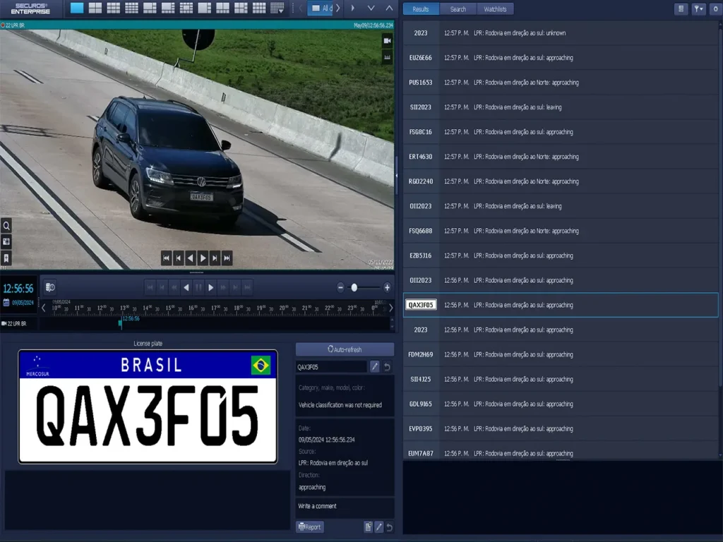The image size is (723, 542).
Task: Play the video overlay forward
Action: pos(203,258)
